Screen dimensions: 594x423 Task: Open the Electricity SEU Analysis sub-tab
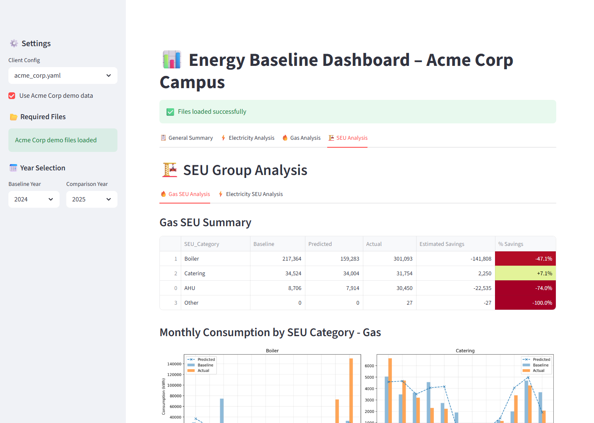tap(250, 194)
